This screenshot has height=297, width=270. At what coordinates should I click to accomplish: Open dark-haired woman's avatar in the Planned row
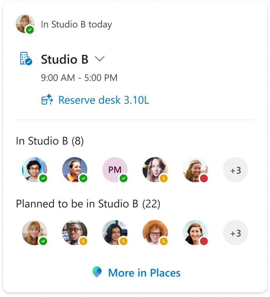pos(115,233)
